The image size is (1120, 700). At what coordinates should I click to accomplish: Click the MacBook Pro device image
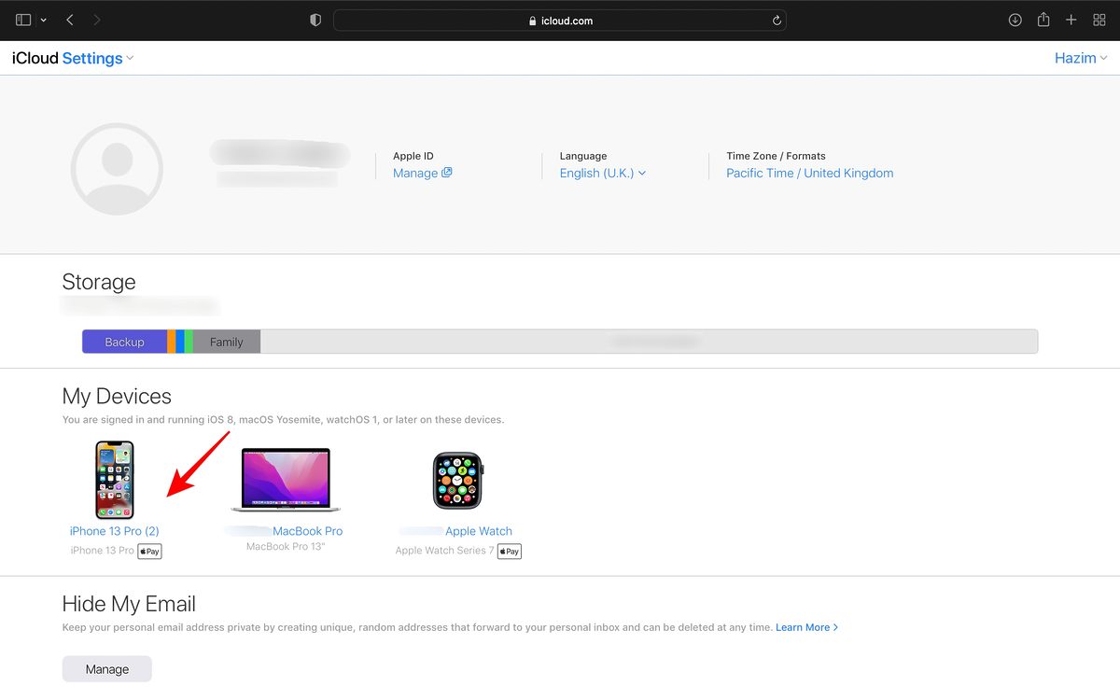(286, 480)
